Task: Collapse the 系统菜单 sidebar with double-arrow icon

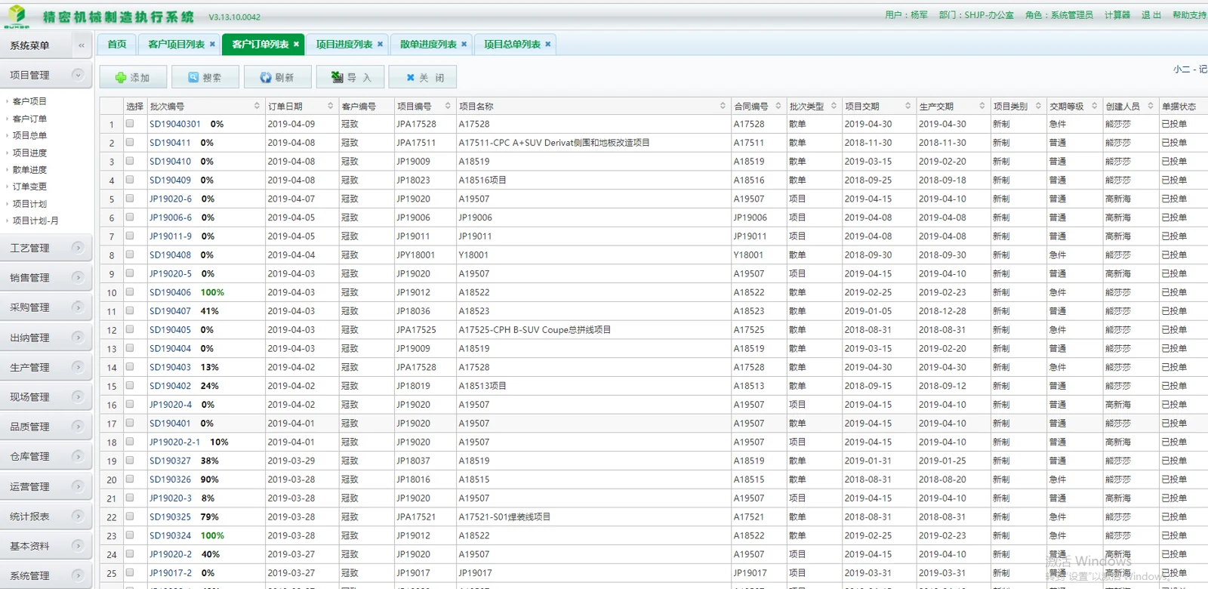Action: coord(82,45)
